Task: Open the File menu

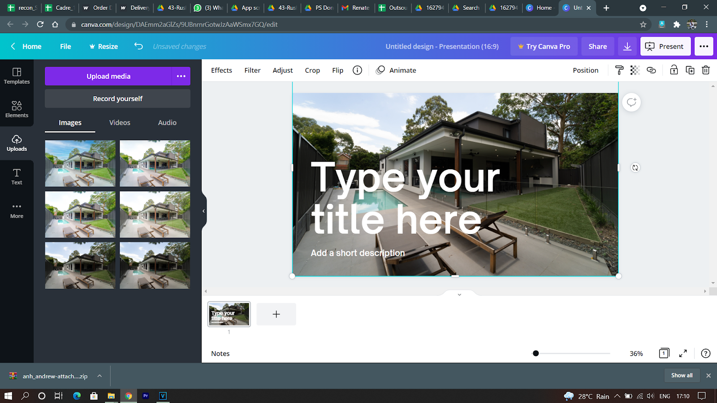Action: coord(65,46)
